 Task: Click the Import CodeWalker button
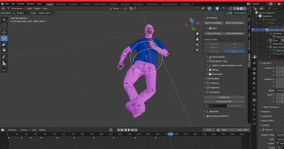(214, 23)
